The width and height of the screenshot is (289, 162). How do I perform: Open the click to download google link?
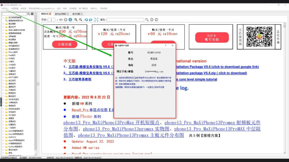coord(218,67)
